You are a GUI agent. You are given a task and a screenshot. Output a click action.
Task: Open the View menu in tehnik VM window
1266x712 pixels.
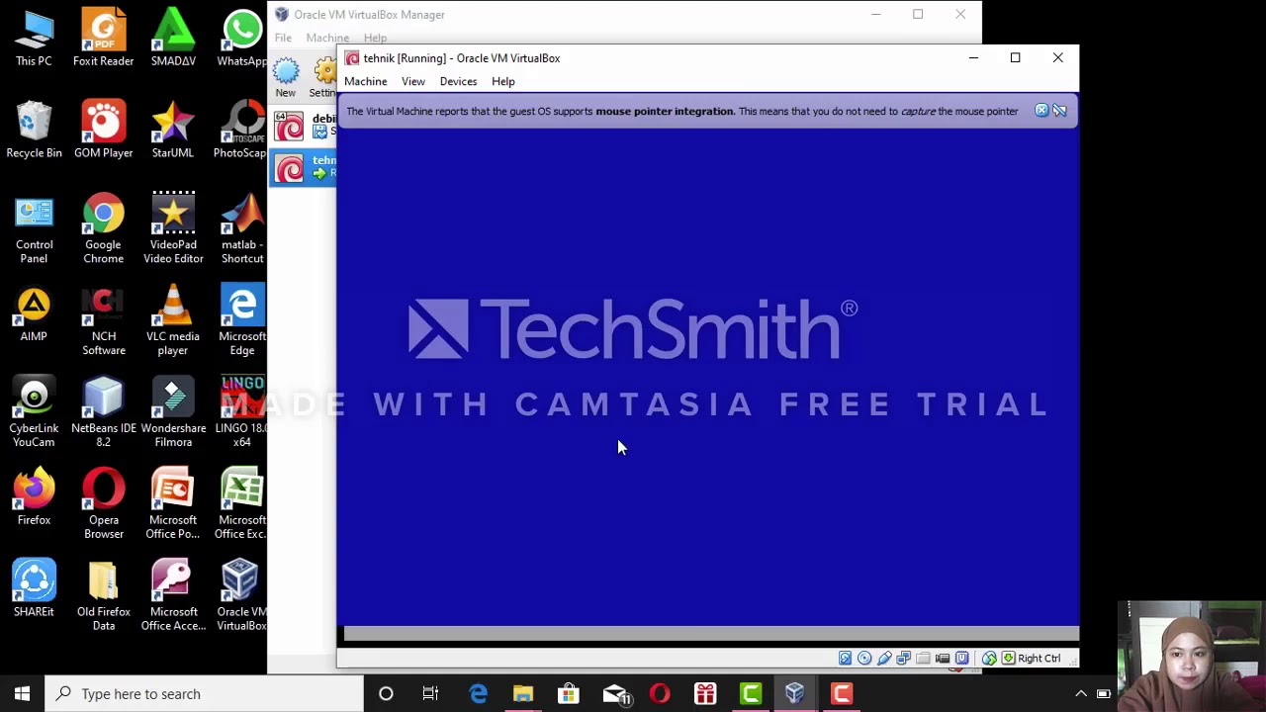coord(413,81)
